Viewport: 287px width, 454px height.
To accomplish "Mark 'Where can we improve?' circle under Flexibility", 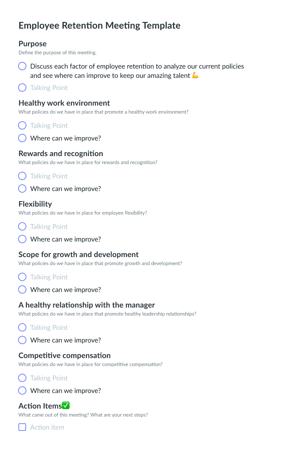I will tap(22, 239).
